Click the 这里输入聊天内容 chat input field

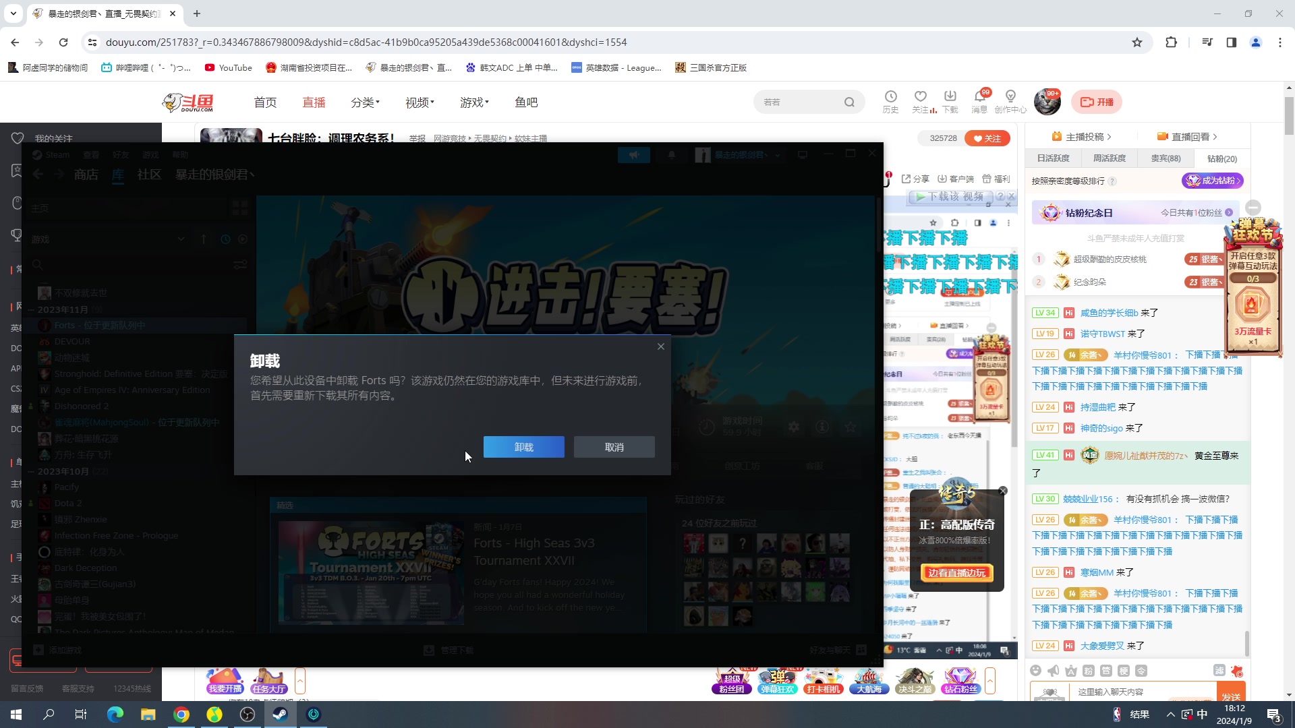[x=1140, y=692]
